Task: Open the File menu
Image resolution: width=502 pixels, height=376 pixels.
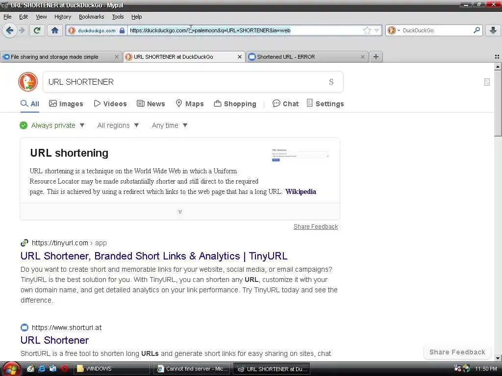Action: click(7, 17)
